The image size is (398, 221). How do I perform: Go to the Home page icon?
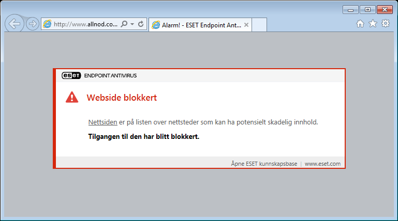(x=360, y=24)
